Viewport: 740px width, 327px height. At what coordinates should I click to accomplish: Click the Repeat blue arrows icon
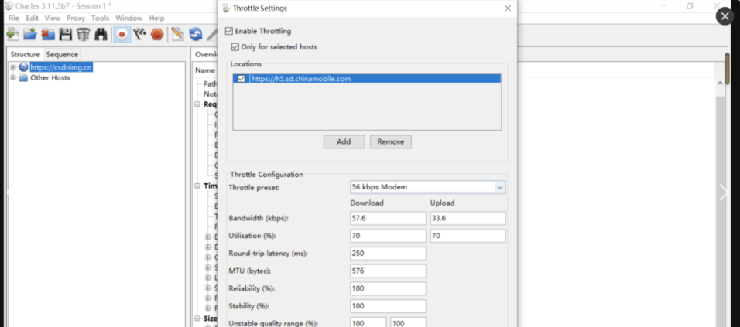pyautogui.click(x=195, y=34)
